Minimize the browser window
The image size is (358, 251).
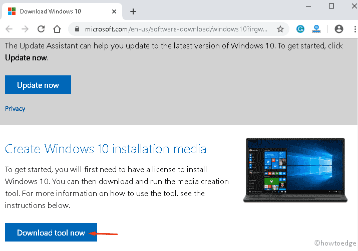308,6
